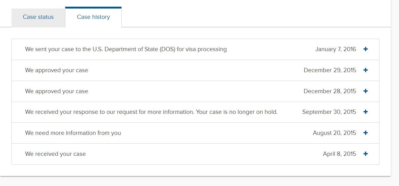This screenshot has width=399, height=186.
Task: Click the January 7, 2016 date label
Action: pos(335,49)
